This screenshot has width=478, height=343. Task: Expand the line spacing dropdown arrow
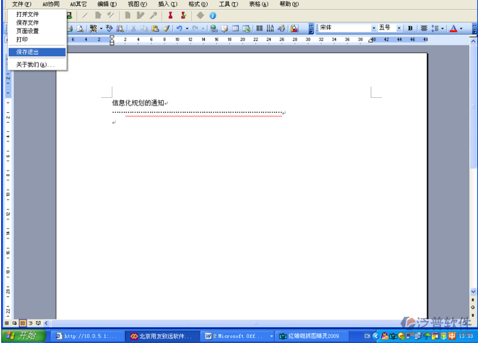click(x=442, y=28)
